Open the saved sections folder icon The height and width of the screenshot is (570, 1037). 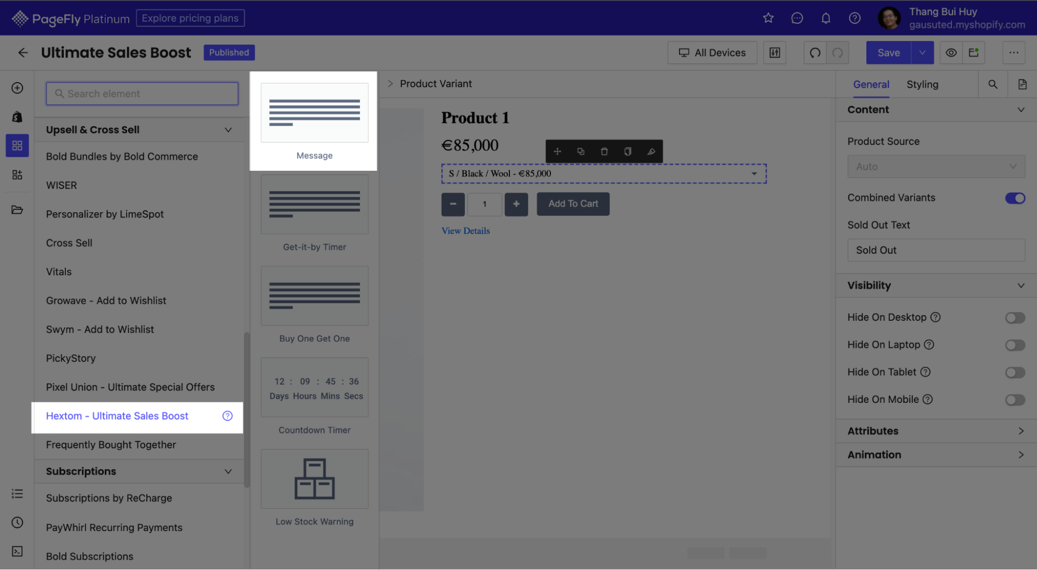17,210
